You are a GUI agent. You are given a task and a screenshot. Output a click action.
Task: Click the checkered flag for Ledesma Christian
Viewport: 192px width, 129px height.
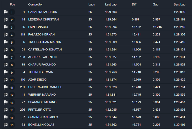pyautogui.click(x=6, y=20)
